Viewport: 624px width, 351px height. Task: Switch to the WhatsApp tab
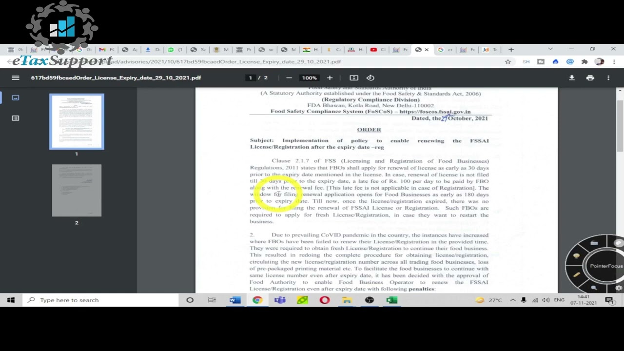point(174,49)
